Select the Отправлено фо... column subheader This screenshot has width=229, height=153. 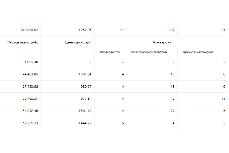click(110, 52)
